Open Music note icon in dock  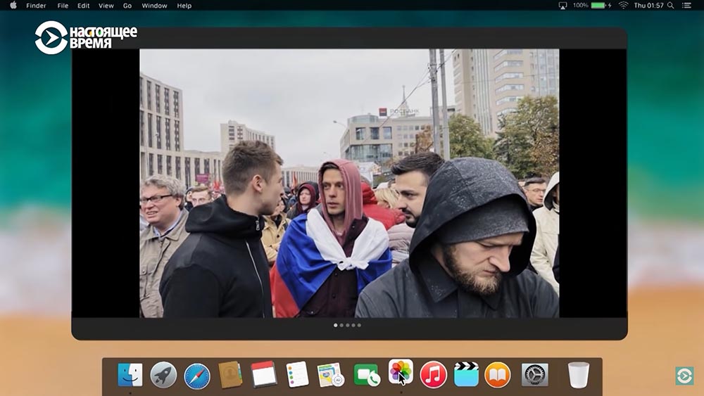[433, 374]
